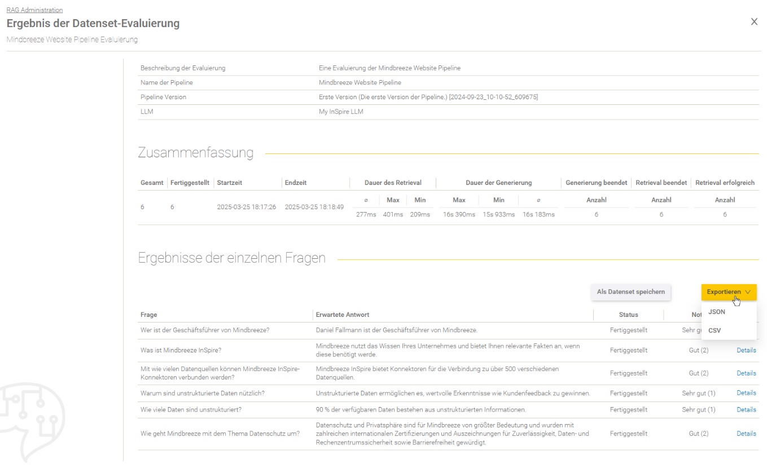Click 'Mindbreeze Website Pipeline' pipeline name value

[x=360, y=83]
